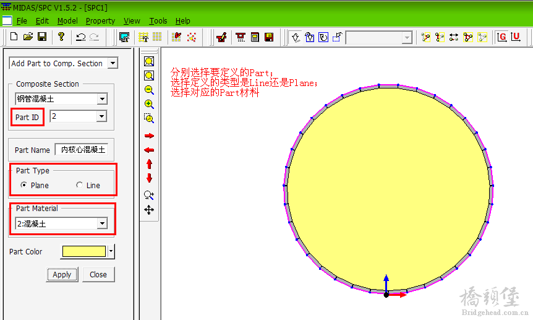Viewport: 533px width, 320px height.
Task: Click the top zoom fit magnifier icon
Action: 149,62
